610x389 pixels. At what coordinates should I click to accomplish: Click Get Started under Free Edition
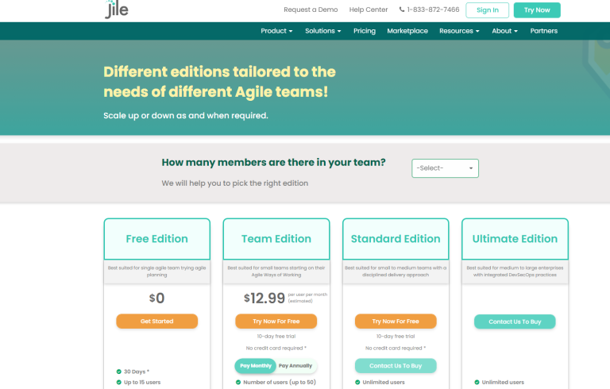(x=156, y=322)
